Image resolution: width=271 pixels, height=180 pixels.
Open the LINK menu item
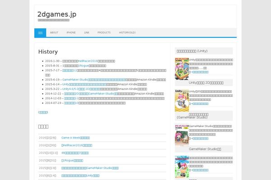[87, 32]
